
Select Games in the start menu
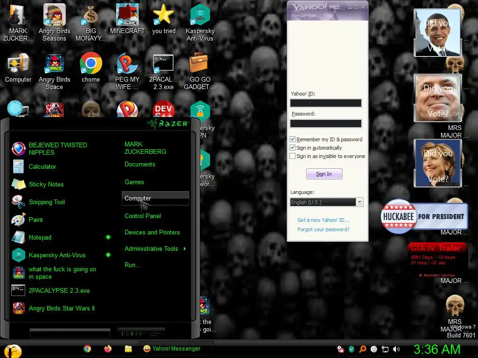pyautogui.click(x=134, y=182)
